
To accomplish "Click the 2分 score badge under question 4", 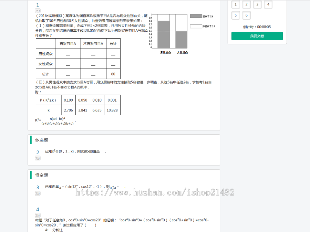I will pos(38,215).
